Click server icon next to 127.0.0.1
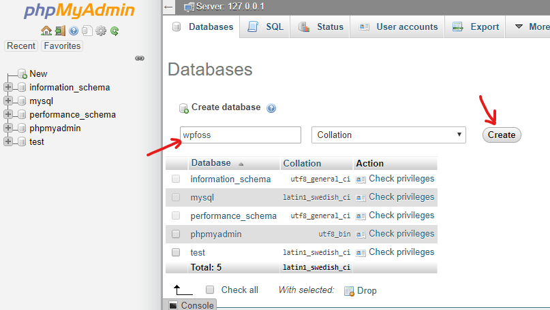Viewport: 550px width, 310px height. coord(189,7)
